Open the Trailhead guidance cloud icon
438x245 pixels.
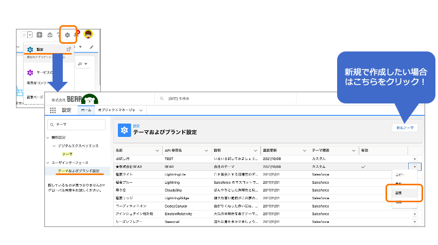pyautogui.click(x=50, y=35)
